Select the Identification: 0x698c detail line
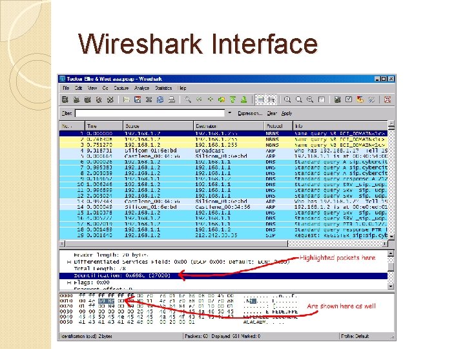Image resolution: width=465 pixels, height=349 pixels. coord(223,276)
